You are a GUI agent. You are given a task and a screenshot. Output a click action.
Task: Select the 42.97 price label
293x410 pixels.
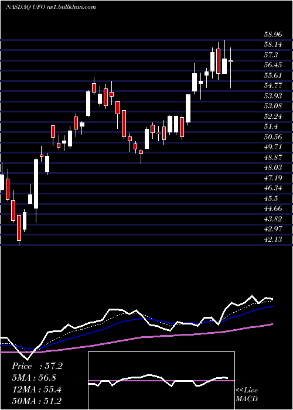point(272,229)
